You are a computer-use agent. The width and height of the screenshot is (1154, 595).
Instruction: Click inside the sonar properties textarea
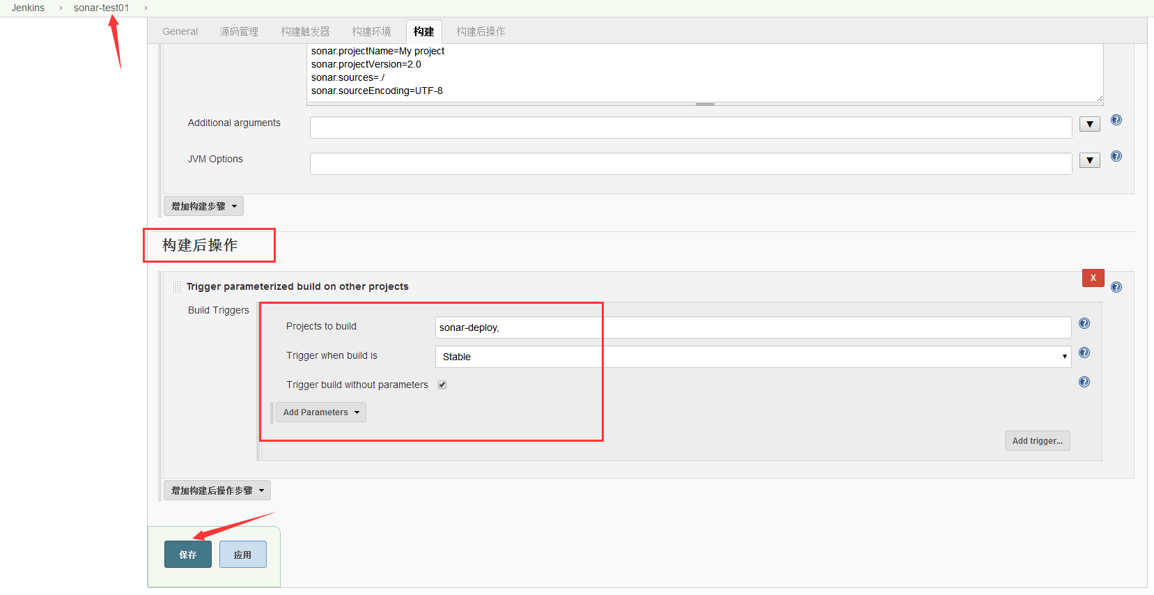pyautogui.click(x=705, y=72)
